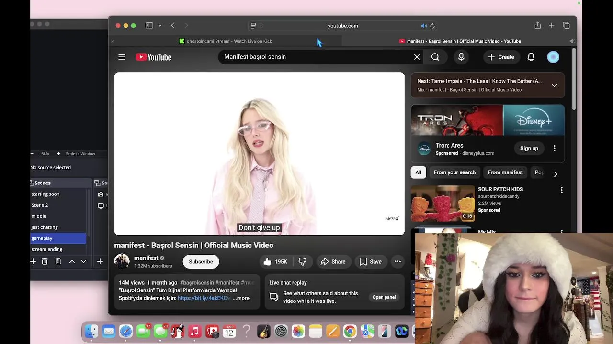Add a scene in OBS Scenes panel
The width and height of the screenshot is (613, 344).
(x=33, y=261)
